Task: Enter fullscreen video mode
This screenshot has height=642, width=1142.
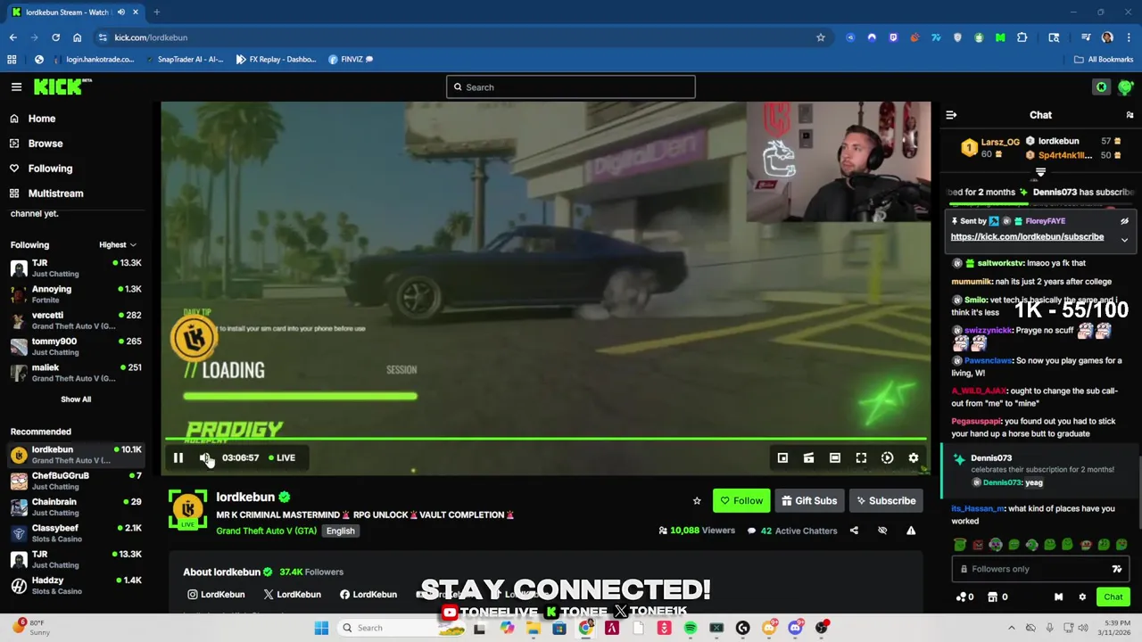Action: click(861, 457)
